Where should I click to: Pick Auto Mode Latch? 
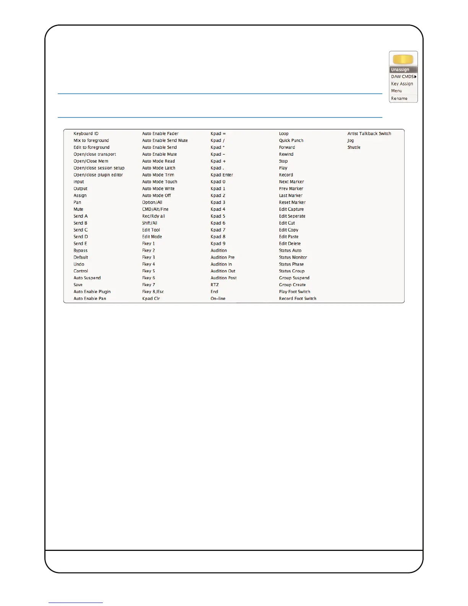(x=159, y=168)
